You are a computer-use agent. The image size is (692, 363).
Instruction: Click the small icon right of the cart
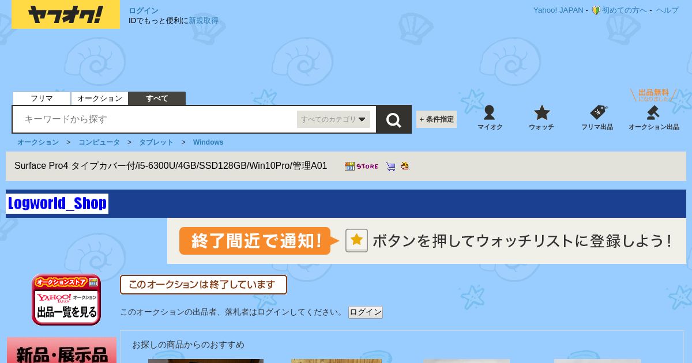point(405,166)
